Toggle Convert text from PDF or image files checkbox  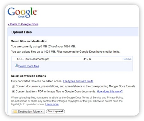pyautogui.click(x=13, y=91)
